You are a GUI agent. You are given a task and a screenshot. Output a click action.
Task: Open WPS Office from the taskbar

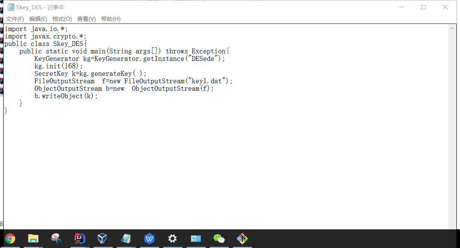click(149, 238)
